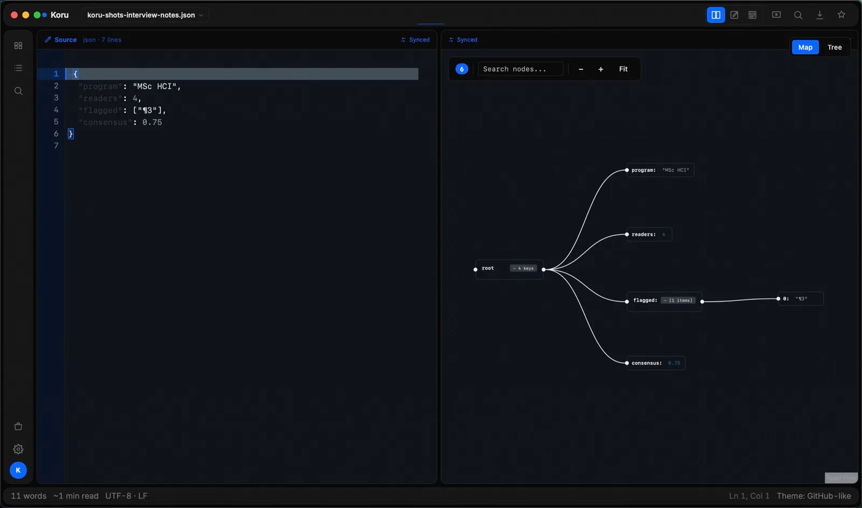Click Theme: GitHub-like in status bar

click(814, 496)
